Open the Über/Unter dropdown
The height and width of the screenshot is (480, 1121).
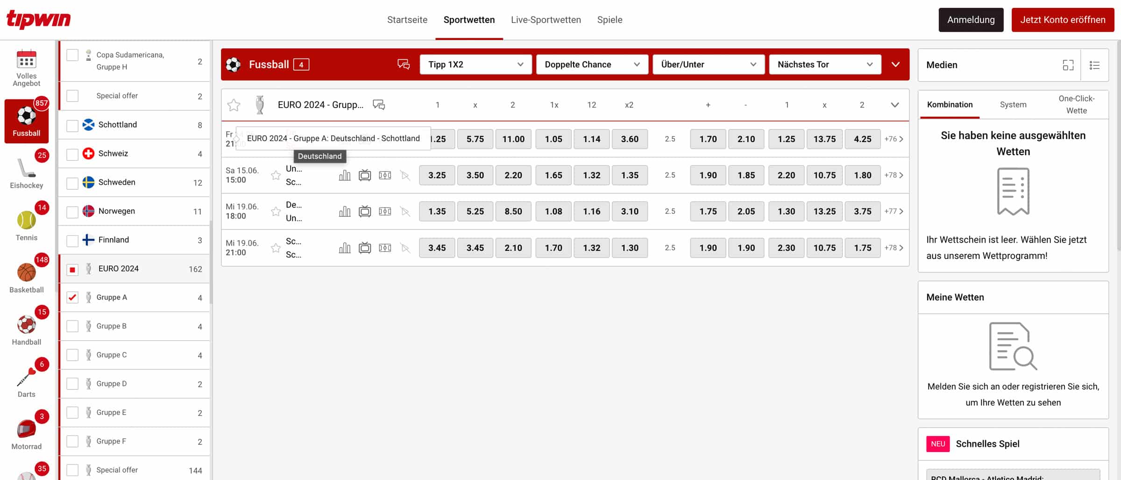[x=708, y=64]
